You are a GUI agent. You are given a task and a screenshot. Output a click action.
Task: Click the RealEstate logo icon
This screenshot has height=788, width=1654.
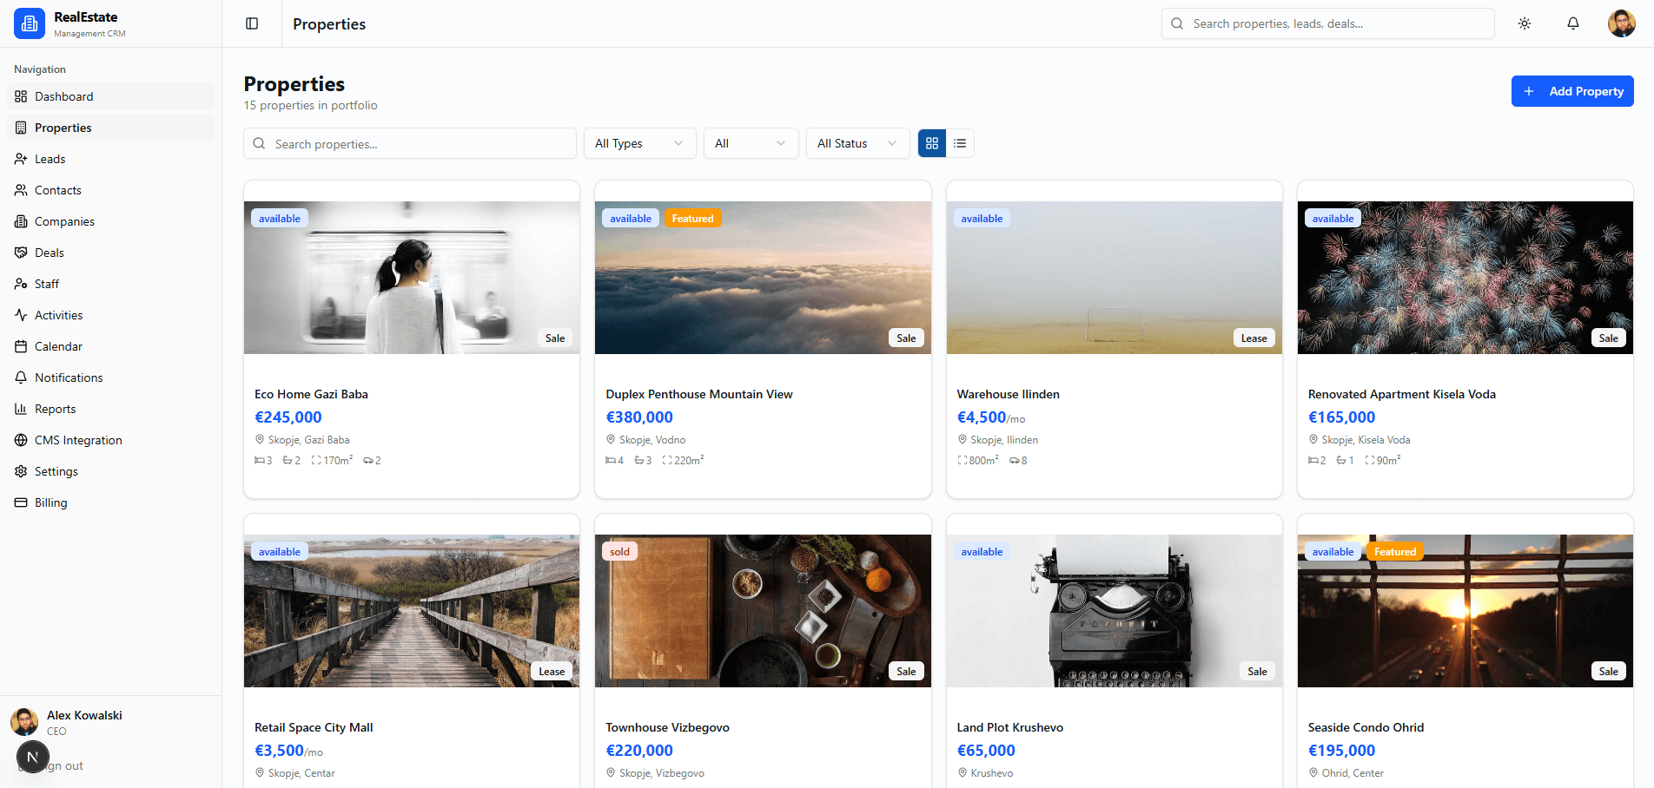pyautogui.click(x=30, y=23)
